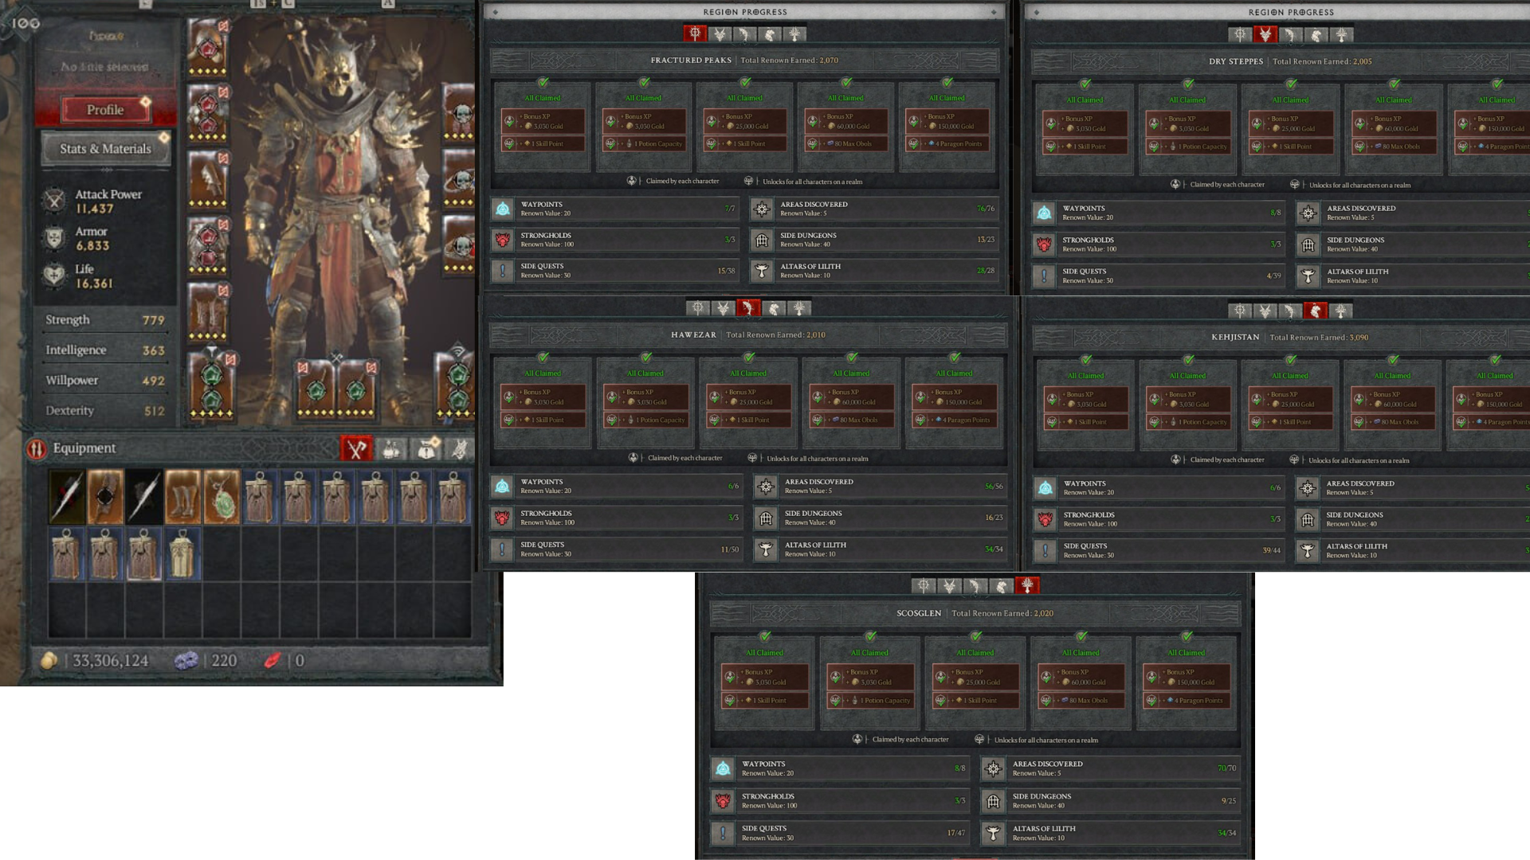The width and height of the screenshot is (1530, 860).
Task: Click the Dexterity 512 stat row
Action: tap(105, 411)
